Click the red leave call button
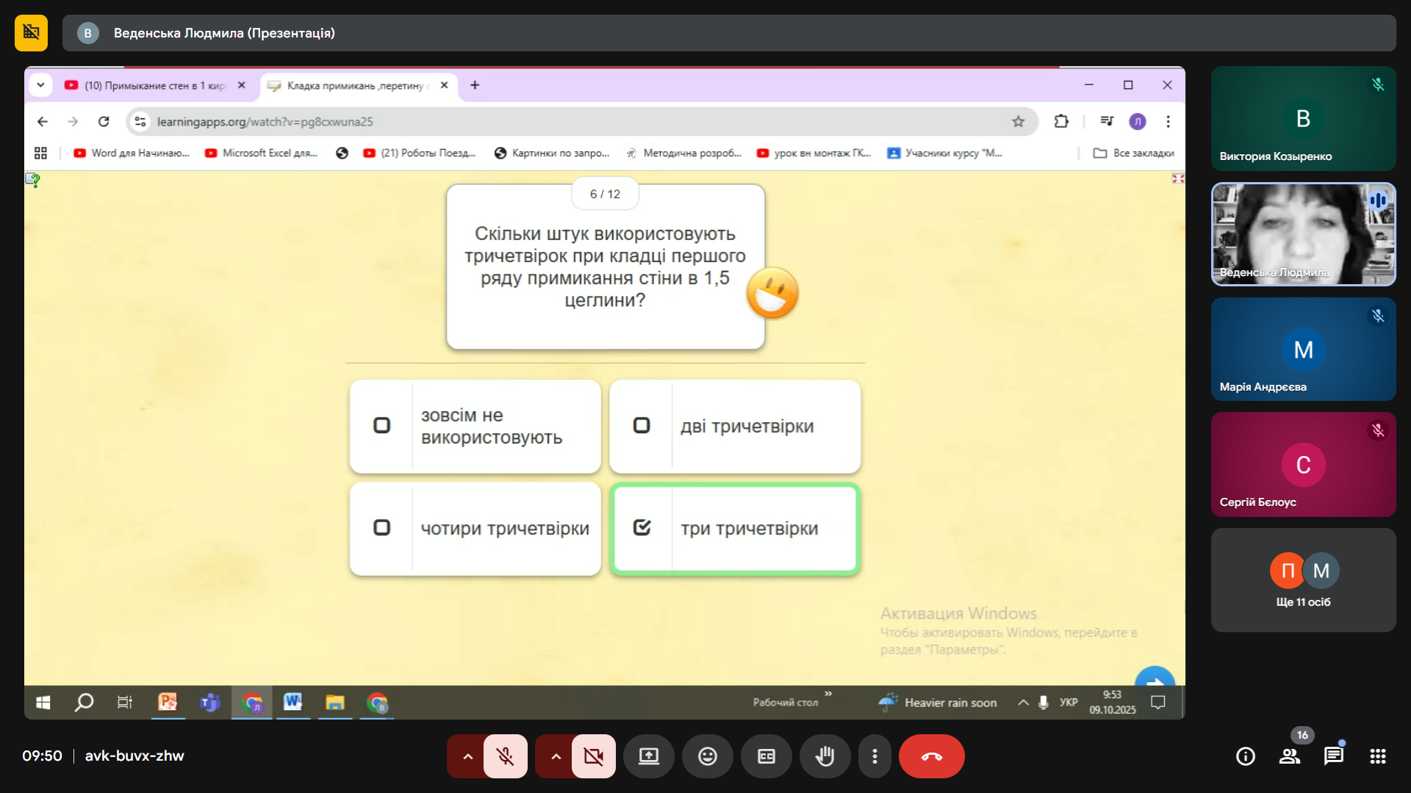 [x=931, y=756]
